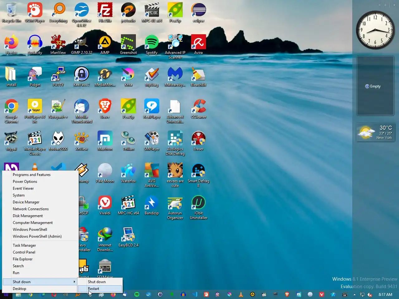Click the analog clock gadget
The width and height of the screenshot is (399, 299).
(375, 30)
